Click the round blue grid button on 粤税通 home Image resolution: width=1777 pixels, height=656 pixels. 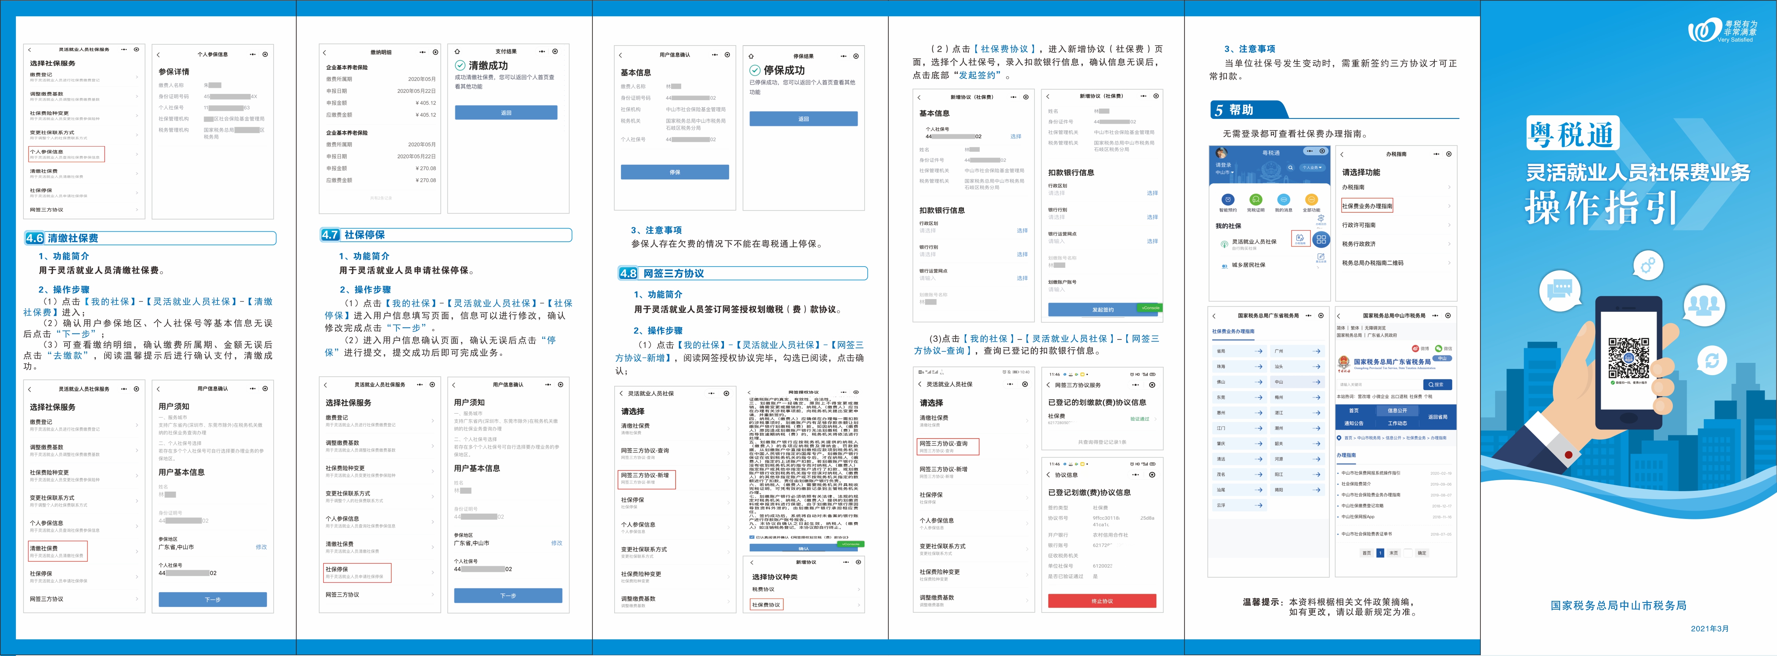click(1322, 239)
